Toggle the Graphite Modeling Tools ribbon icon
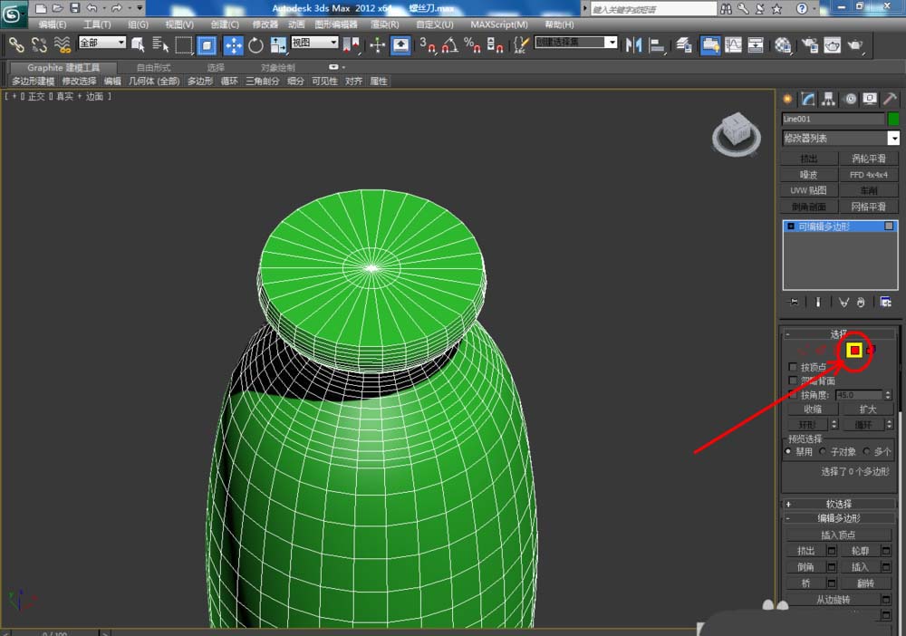This screenshot has height=636, width=906. 710,44
